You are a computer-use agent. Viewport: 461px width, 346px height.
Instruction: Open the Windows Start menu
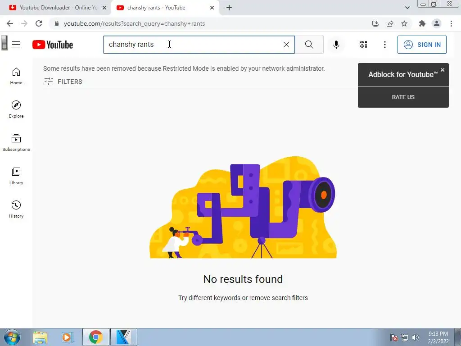(12, 337)
